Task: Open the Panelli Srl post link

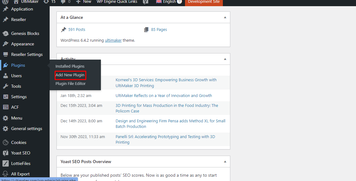Action: (165, 139)
